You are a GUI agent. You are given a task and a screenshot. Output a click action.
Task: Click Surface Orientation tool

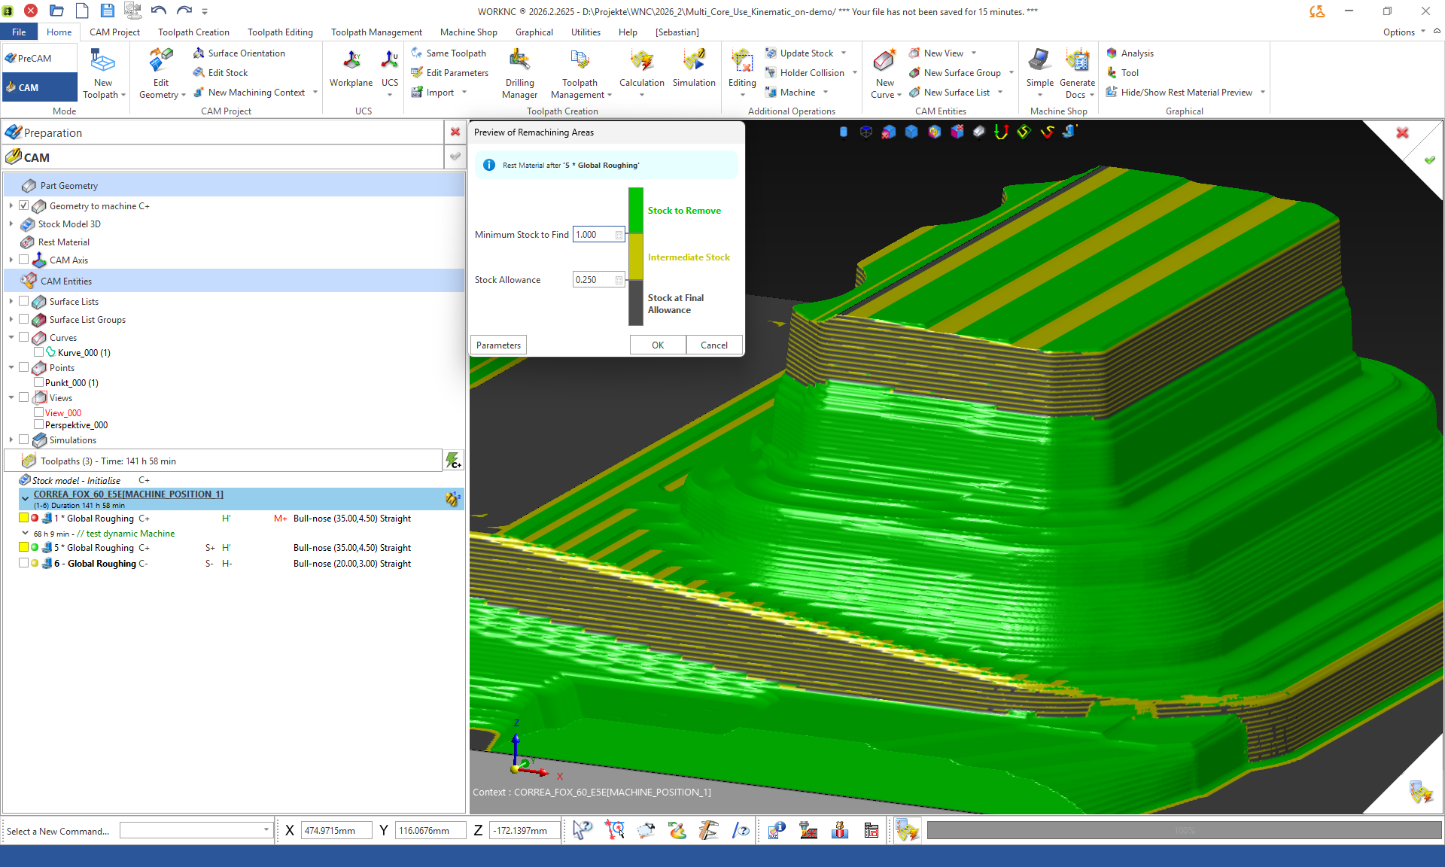coord(239,53)
